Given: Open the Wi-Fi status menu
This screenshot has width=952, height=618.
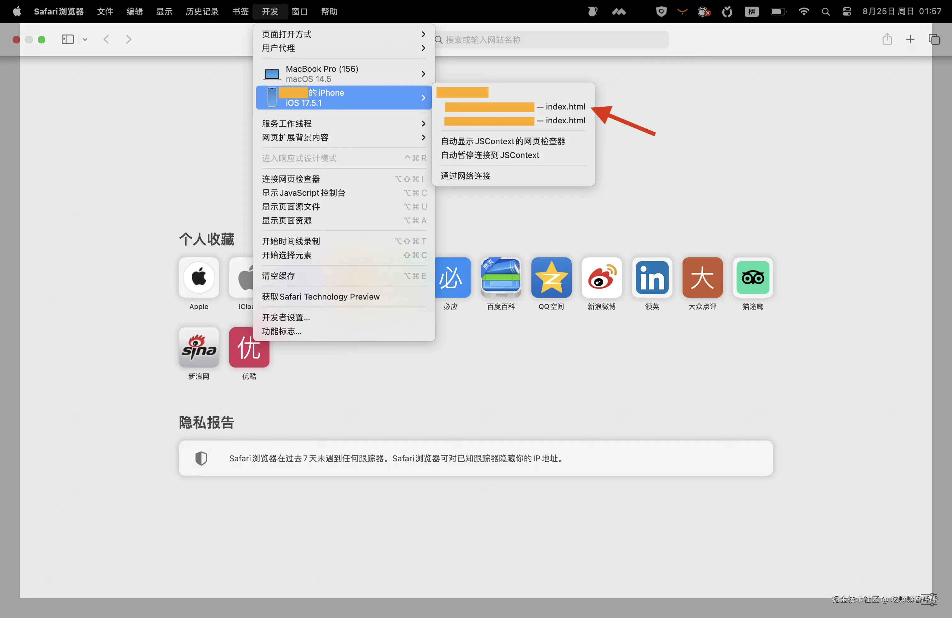Looking at the screenshot, I should [804, 11].
